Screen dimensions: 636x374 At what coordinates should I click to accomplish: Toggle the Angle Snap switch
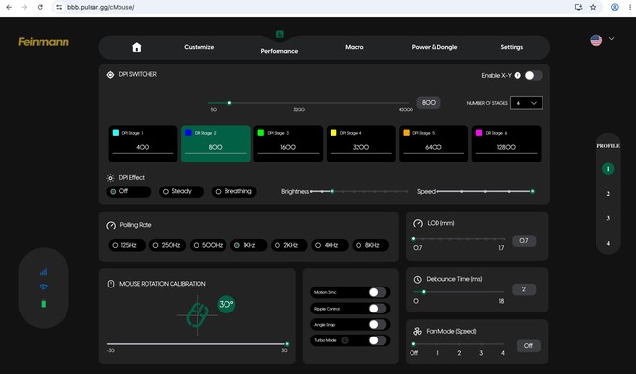(377, 325)
